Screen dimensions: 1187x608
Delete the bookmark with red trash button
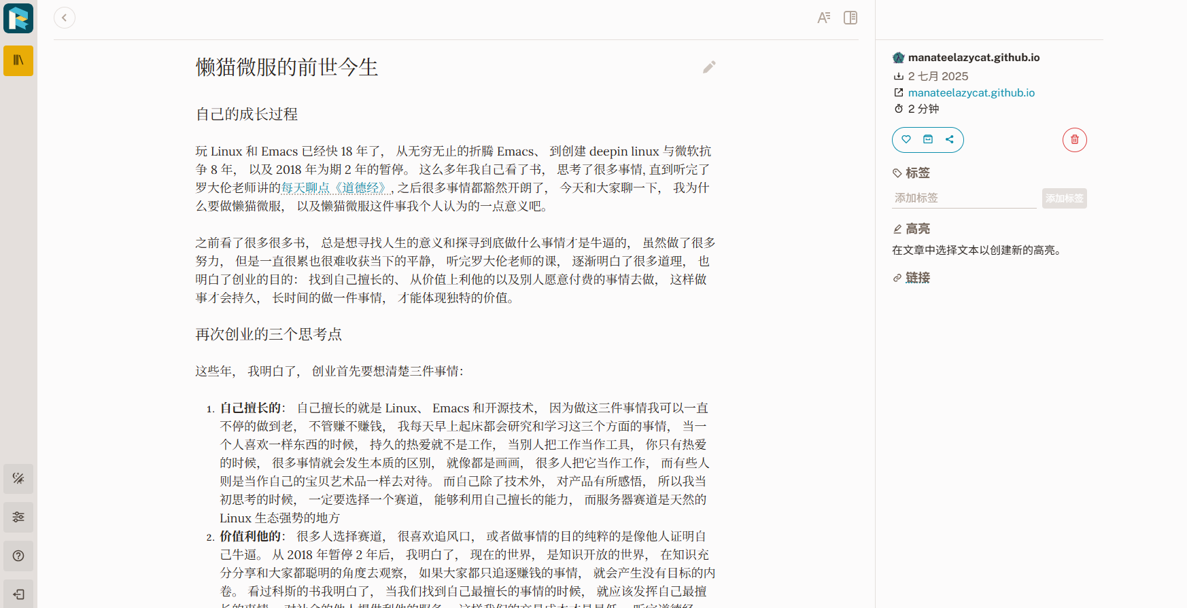click(x=1075, y=140)
